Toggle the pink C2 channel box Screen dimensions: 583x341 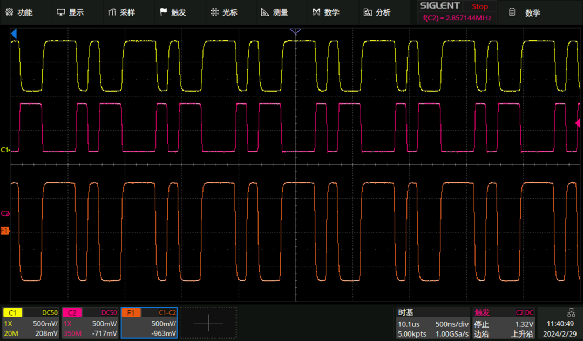click(x=90, y=323)
